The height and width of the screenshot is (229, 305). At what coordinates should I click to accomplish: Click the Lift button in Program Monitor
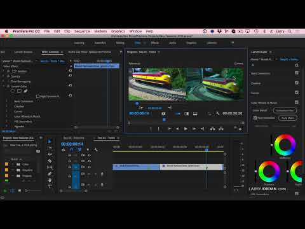[x=212, y=128]
